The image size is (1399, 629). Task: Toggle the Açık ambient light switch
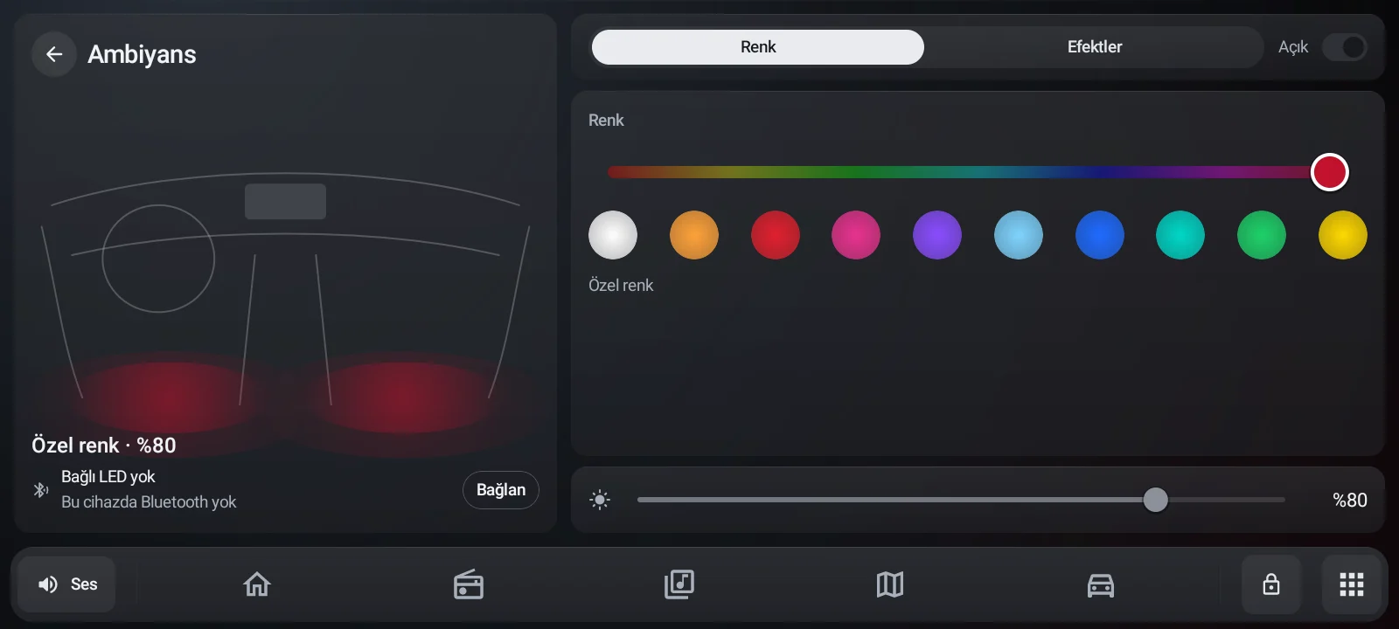[x=1345, y=47]
